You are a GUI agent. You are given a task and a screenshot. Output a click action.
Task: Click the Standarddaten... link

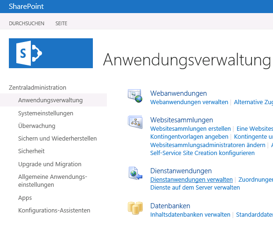click(x=254, y=214)
